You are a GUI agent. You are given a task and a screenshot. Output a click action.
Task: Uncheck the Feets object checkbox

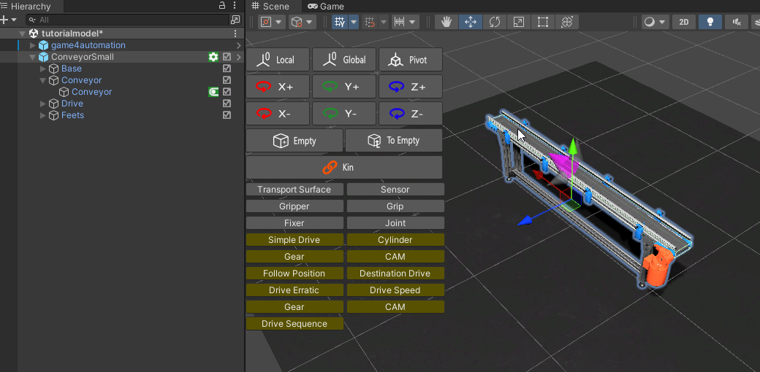[x=227, y=115]
